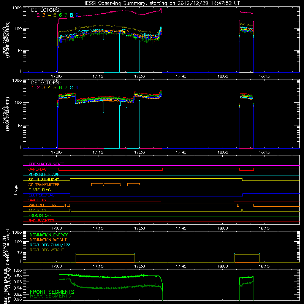Click the 17:45 time label under the Flags panel
The width and height of the screenshot is (304, 304).
click(x=181, y=228)
